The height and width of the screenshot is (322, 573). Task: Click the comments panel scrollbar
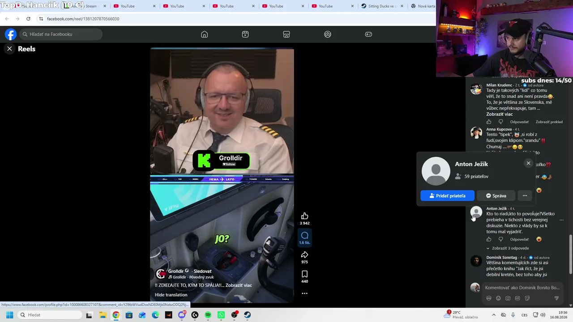570,254
